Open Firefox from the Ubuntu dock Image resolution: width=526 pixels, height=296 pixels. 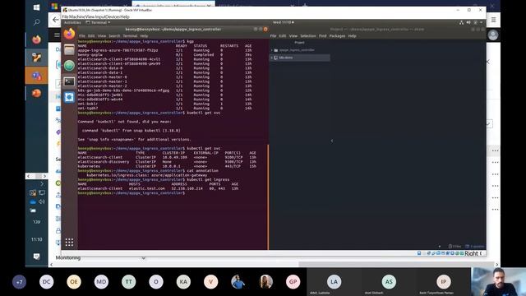coord(69,34)
